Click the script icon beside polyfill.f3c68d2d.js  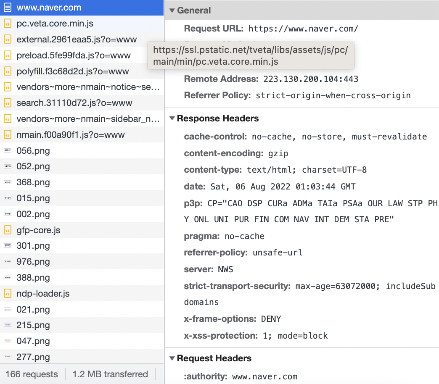click(8, 71)
